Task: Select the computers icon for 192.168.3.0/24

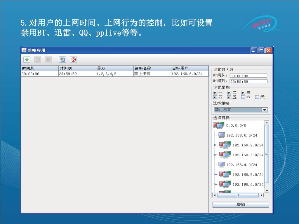Action: 225,155
